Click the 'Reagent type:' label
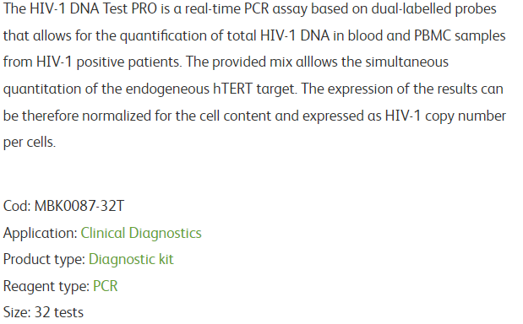 (46, 286)
